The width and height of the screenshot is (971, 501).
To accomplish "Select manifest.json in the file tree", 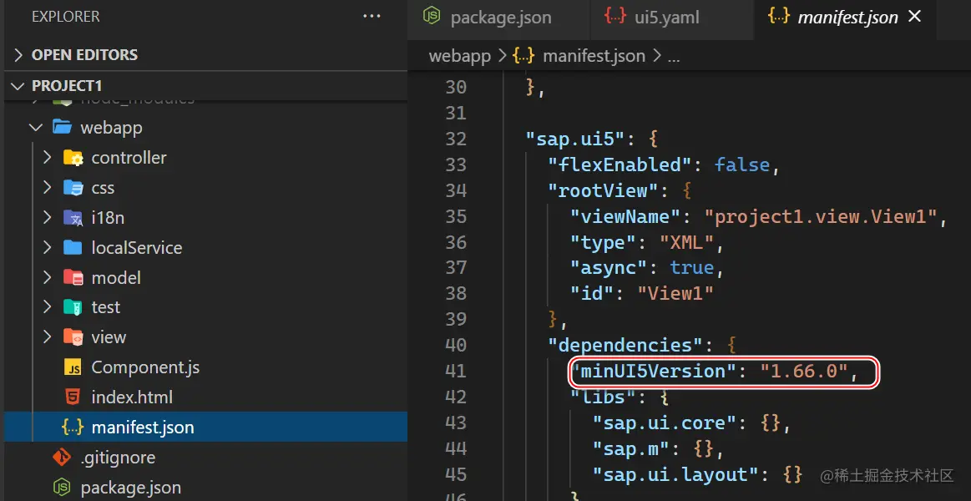I will pos(205,428).
